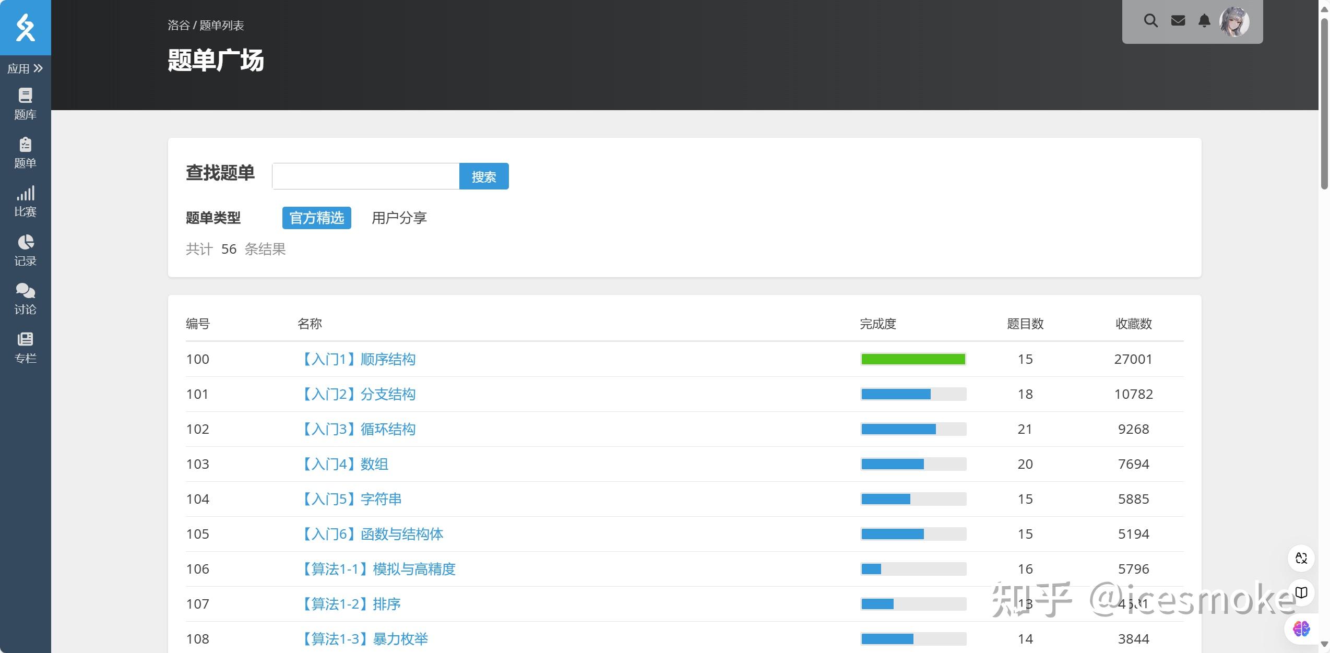Expand the 应用 apps menu
1330x653 pixels.
pos(25,68)
